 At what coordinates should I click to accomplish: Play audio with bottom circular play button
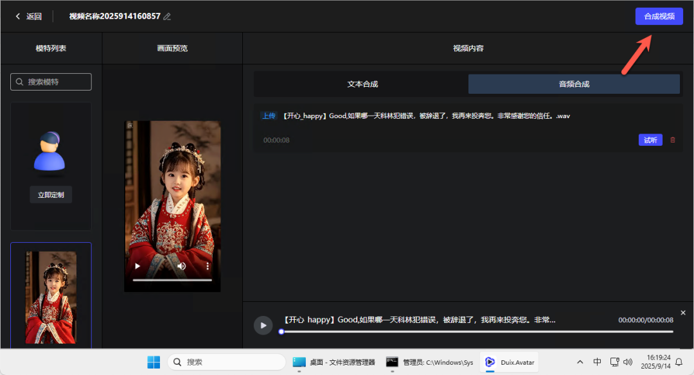coord(262,325)
